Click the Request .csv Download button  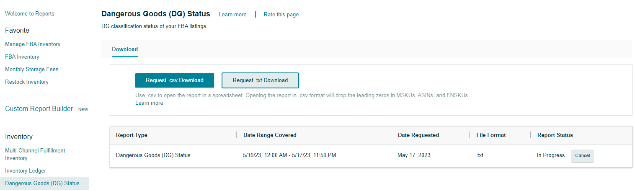pyautogui.click(x=174, y=80)
